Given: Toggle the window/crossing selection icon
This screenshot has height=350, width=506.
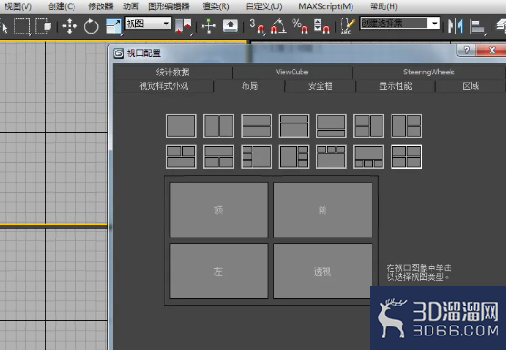Looking at the screenshot, I should pos(44,26).
